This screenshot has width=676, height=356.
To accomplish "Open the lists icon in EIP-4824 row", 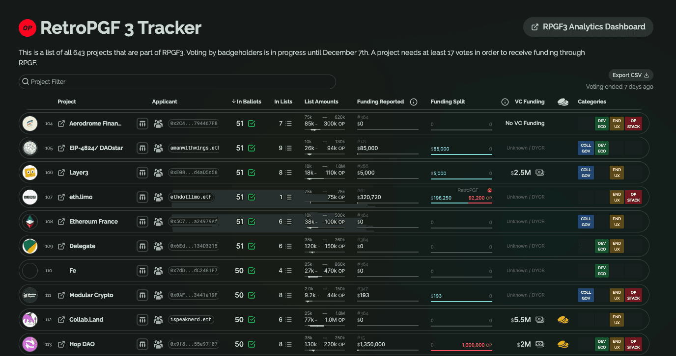I will point(289,148).
